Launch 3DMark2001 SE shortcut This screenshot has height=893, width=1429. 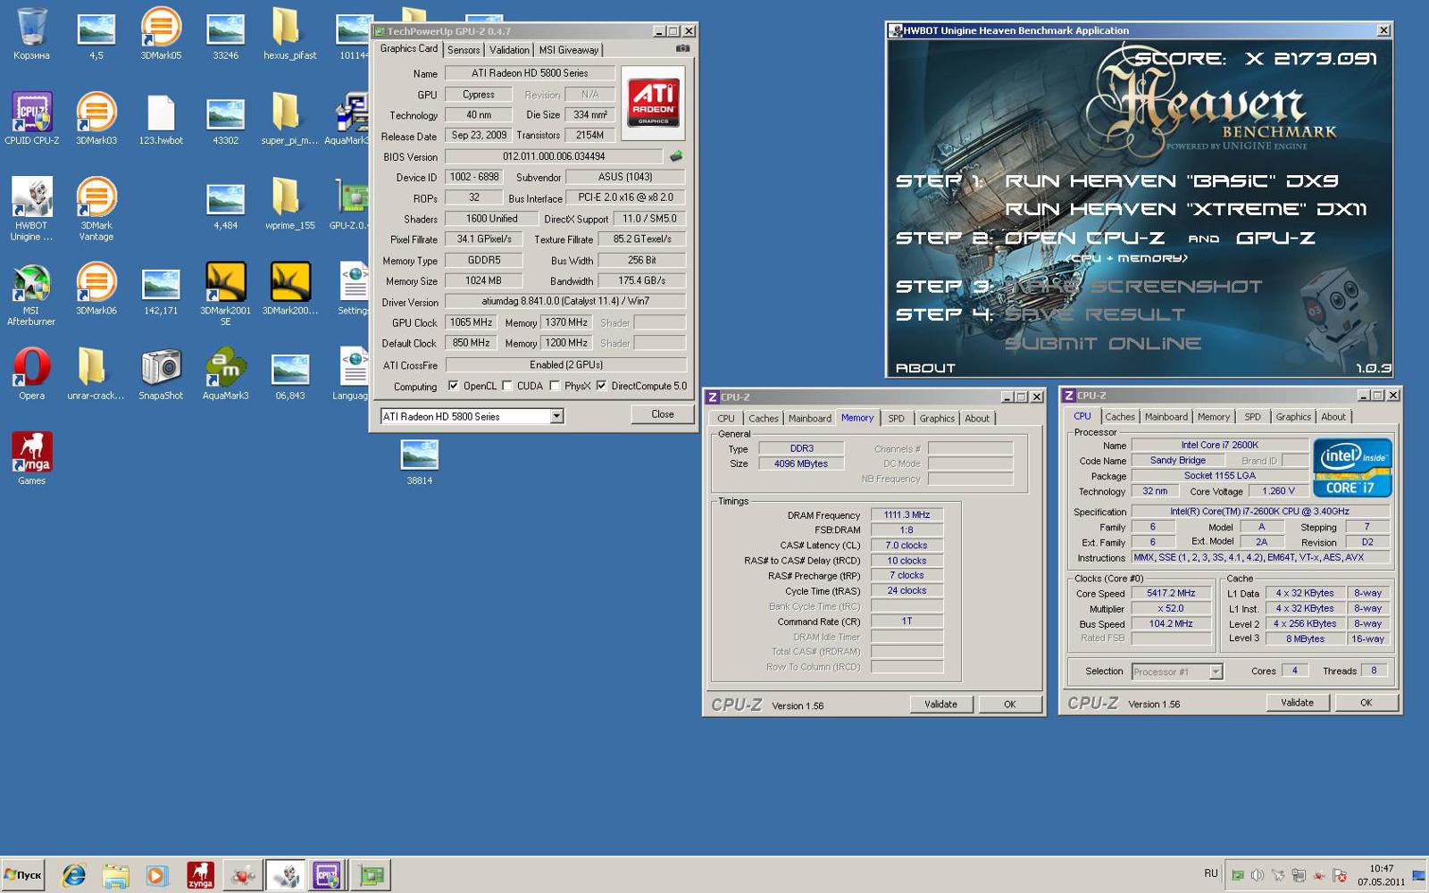pos(225,293)
